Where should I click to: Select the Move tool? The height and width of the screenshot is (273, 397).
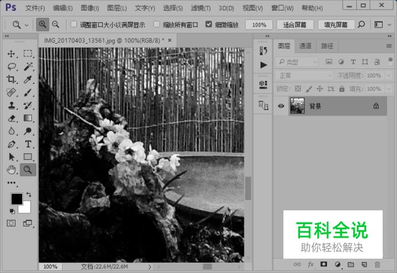point(11,54)
